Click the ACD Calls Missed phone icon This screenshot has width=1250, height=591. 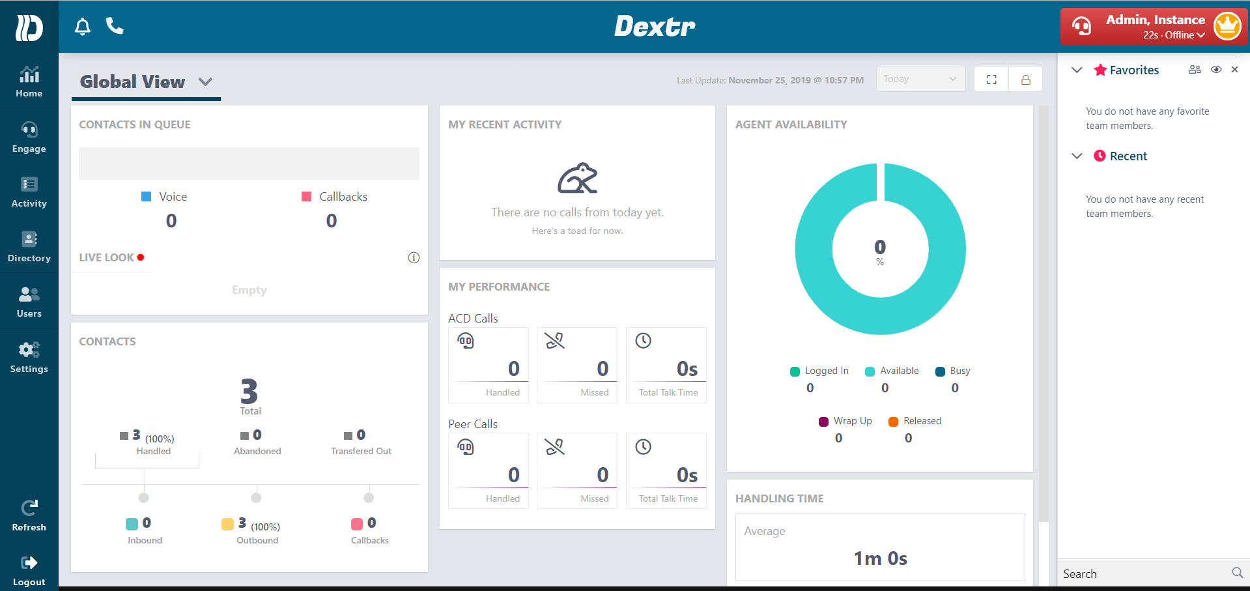tap(554, 341)
